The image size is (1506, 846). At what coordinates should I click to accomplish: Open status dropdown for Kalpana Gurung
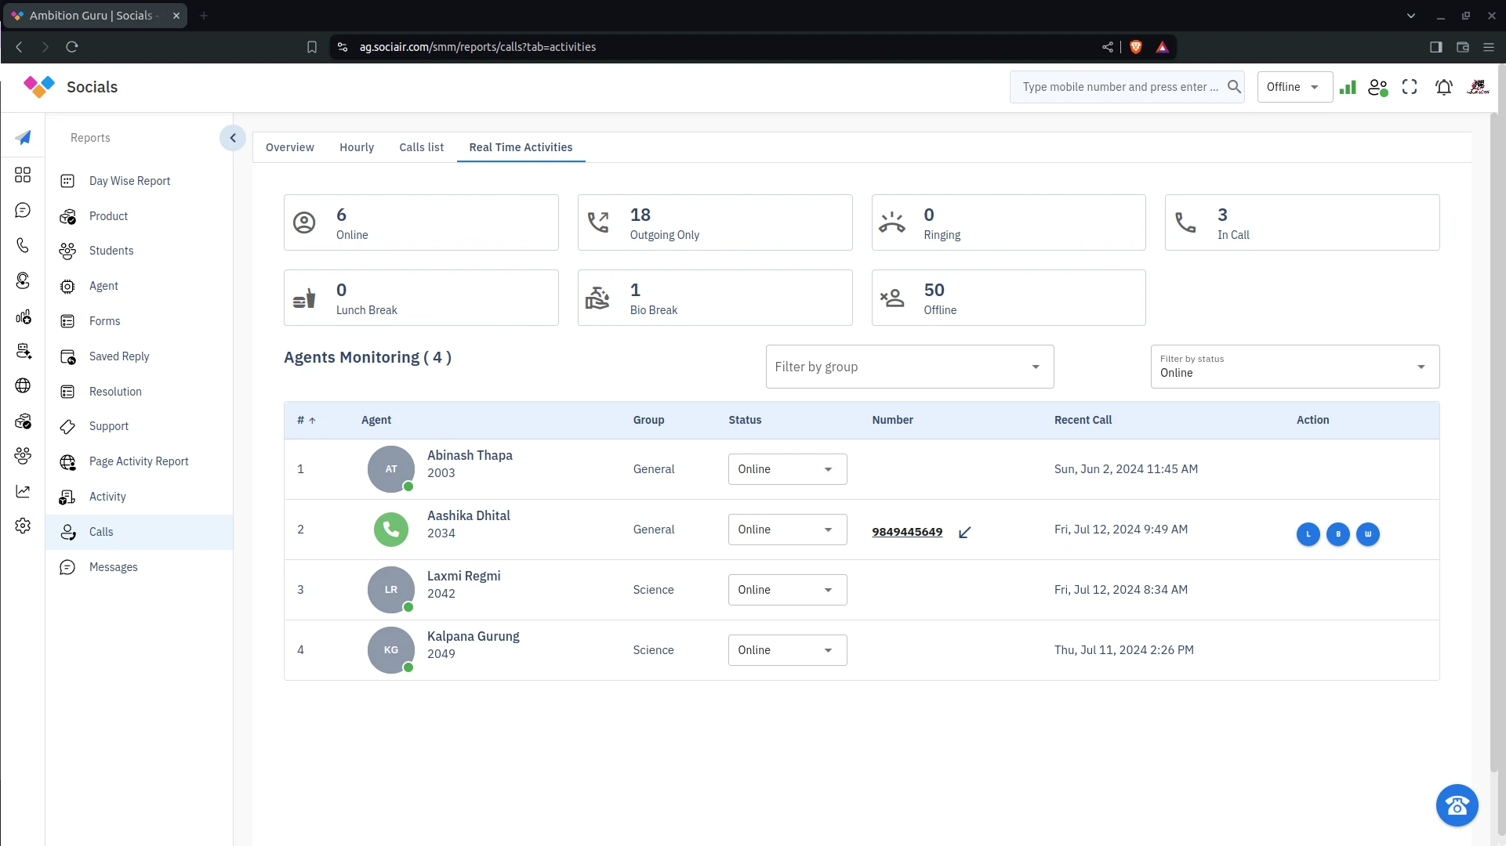pyautogui.click(x=787, y=650)
